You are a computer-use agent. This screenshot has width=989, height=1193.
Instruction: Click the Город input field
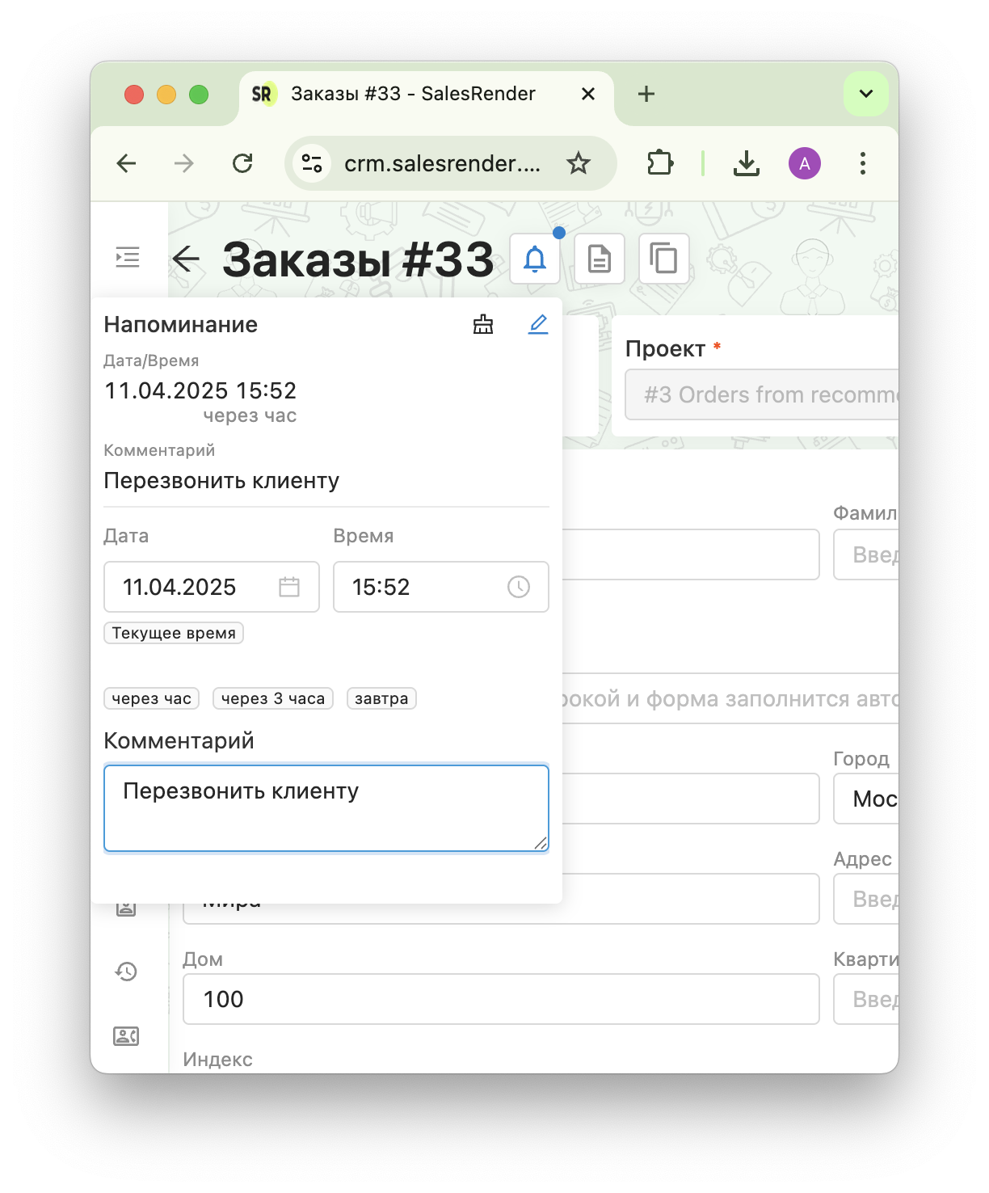point(866,799)
